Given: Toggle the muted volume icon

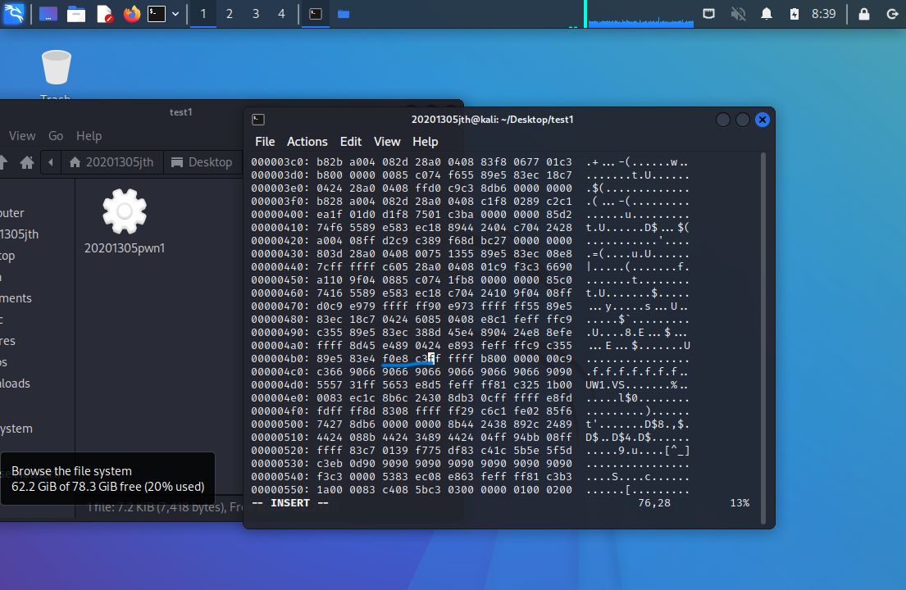Looking at the screenshot, I should (x=738, y=13).
